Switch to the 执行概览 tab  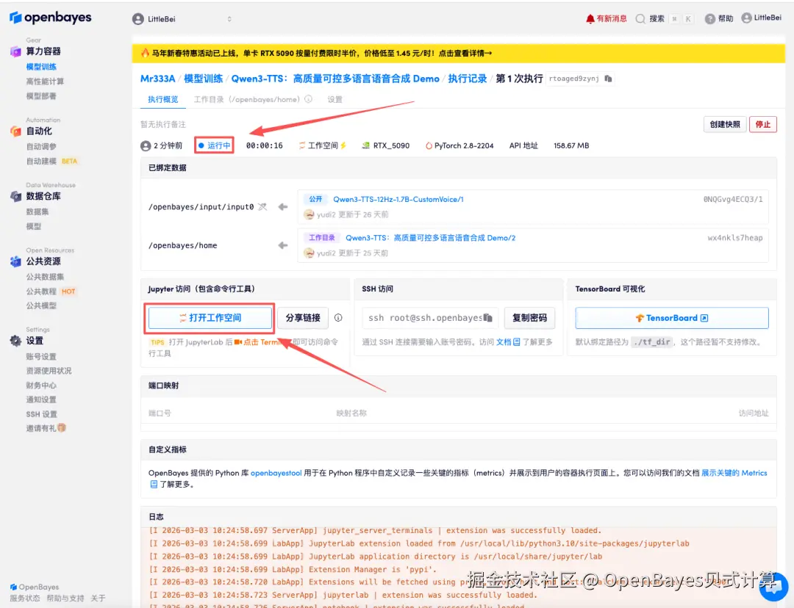pos(163,99)
